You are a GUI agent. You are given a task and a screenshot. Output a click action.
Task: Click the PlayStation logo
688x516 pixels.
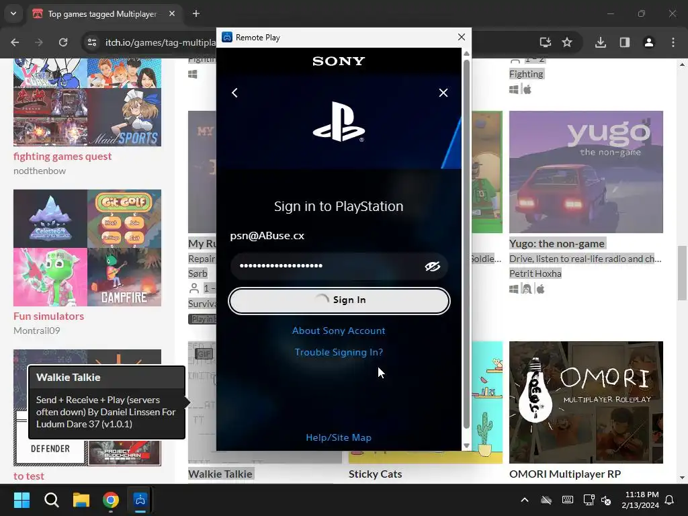click(x=339, y=122)
